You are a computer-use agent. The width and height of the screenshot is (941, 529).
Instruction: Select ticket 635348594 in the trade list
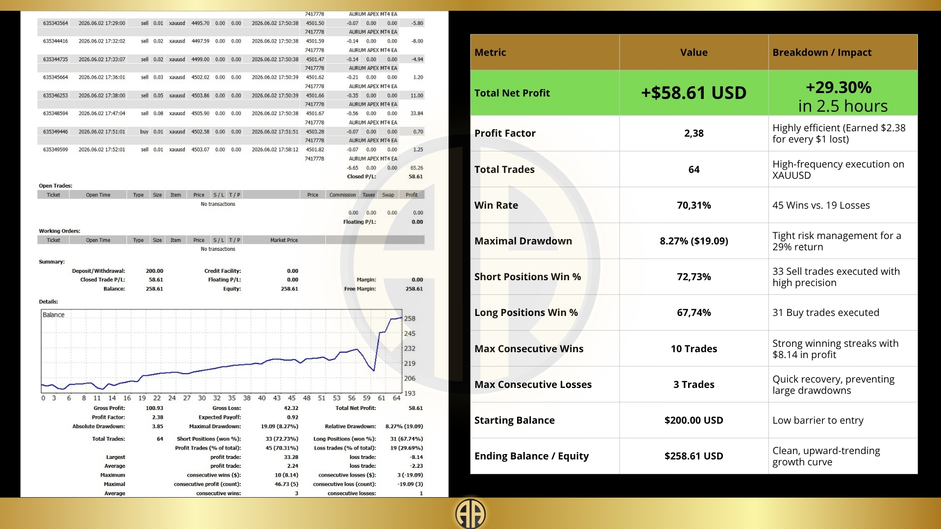(55, 114)
